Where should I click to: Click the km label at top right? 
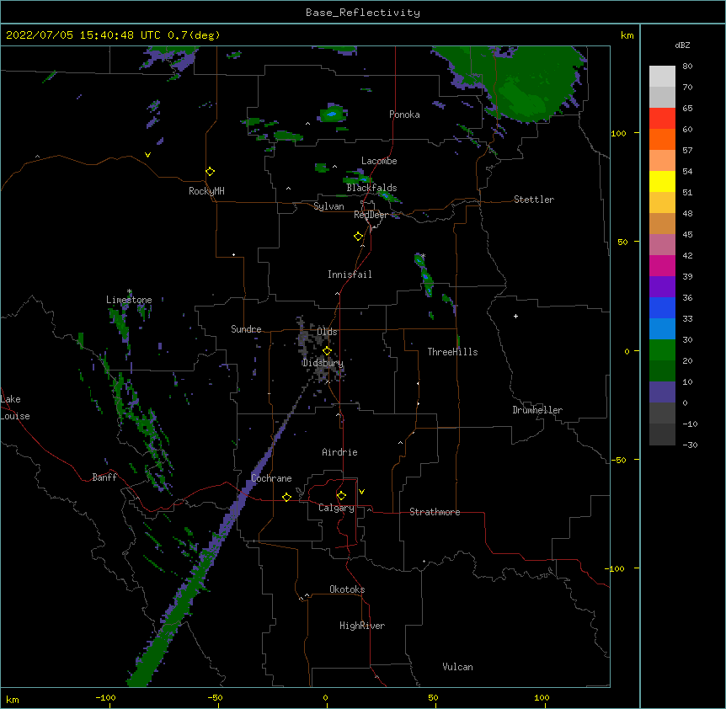[627, 35]
